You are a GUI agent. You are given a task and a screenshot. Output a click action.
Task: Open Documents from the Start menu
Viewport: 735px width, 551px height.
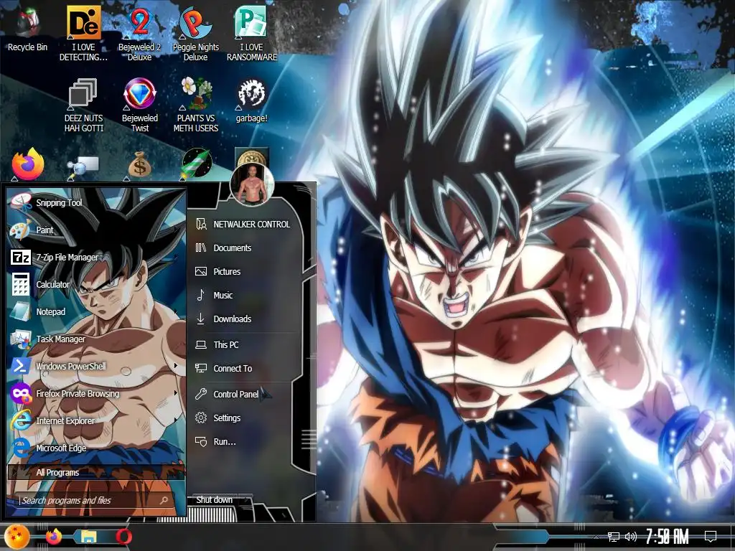(245, 248)
